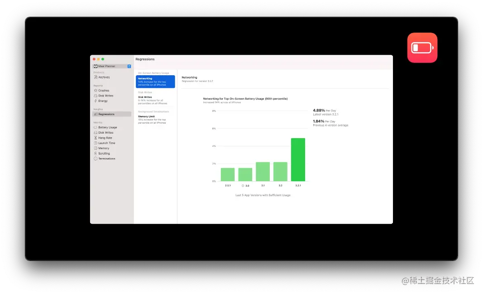Image resolution: width=483 pixels, height=294 pixels.
Task: Click "Regression for version 3.2.1" subtitle
Action: [x=197, y=82]
